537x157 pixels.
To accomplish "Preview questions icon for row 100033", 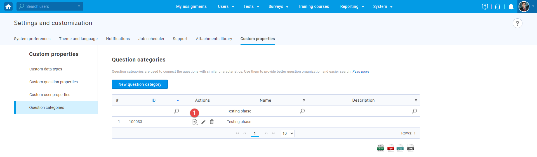I will pyautogui.click(x=195, y=122).
